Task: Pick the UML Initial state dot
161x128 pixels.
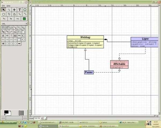Action: click(x=3, y=43)
